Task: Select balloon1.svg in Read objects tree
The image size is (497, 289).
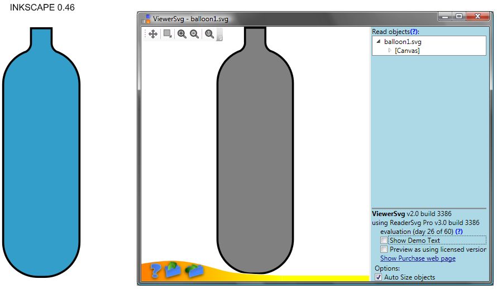Action: pos(403,42)
